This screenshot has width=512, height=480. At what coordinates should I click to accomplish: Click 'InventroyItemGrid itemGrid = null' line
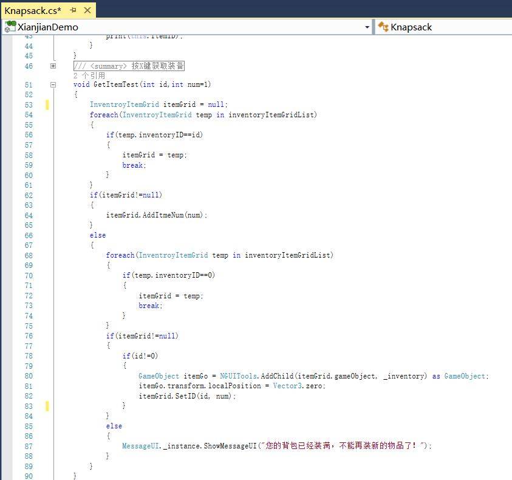tap(159, 105)
